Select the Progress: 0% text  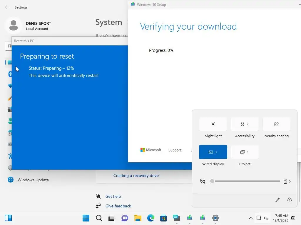click(x=161, y=50)
